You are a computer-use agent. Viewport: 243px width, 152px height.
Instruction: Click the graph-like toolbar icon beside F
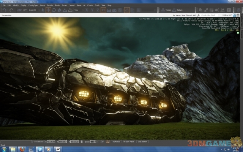coord(222,10)
